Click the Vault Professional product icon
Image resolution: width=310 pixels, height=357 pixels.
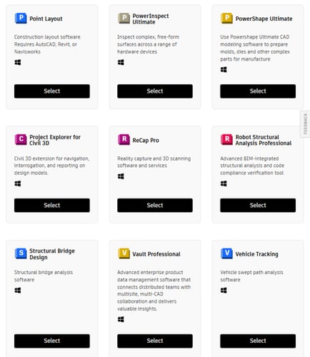[x=124, y=253]
